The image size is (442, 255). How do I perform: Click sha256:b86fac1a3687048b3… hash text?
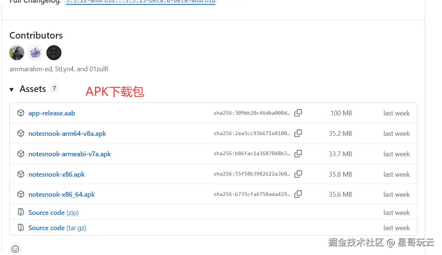coord(252,153)
